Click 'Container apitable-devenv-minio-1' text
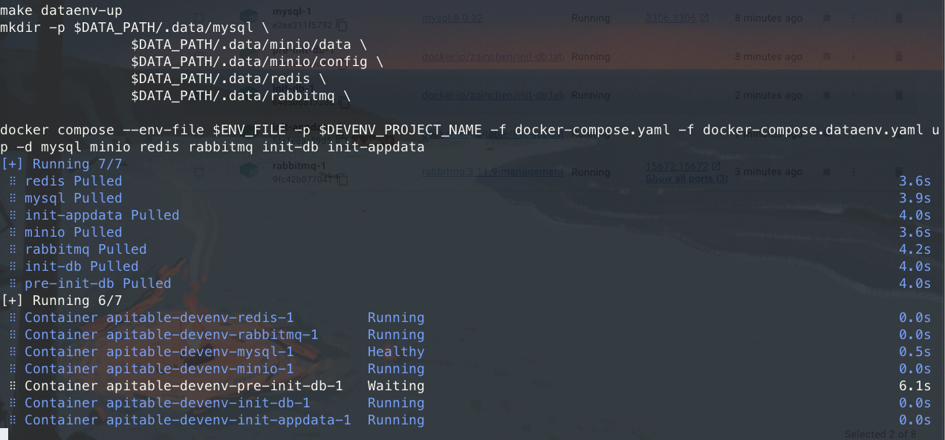This screenshot has width=945, height=440. [159, 369]
